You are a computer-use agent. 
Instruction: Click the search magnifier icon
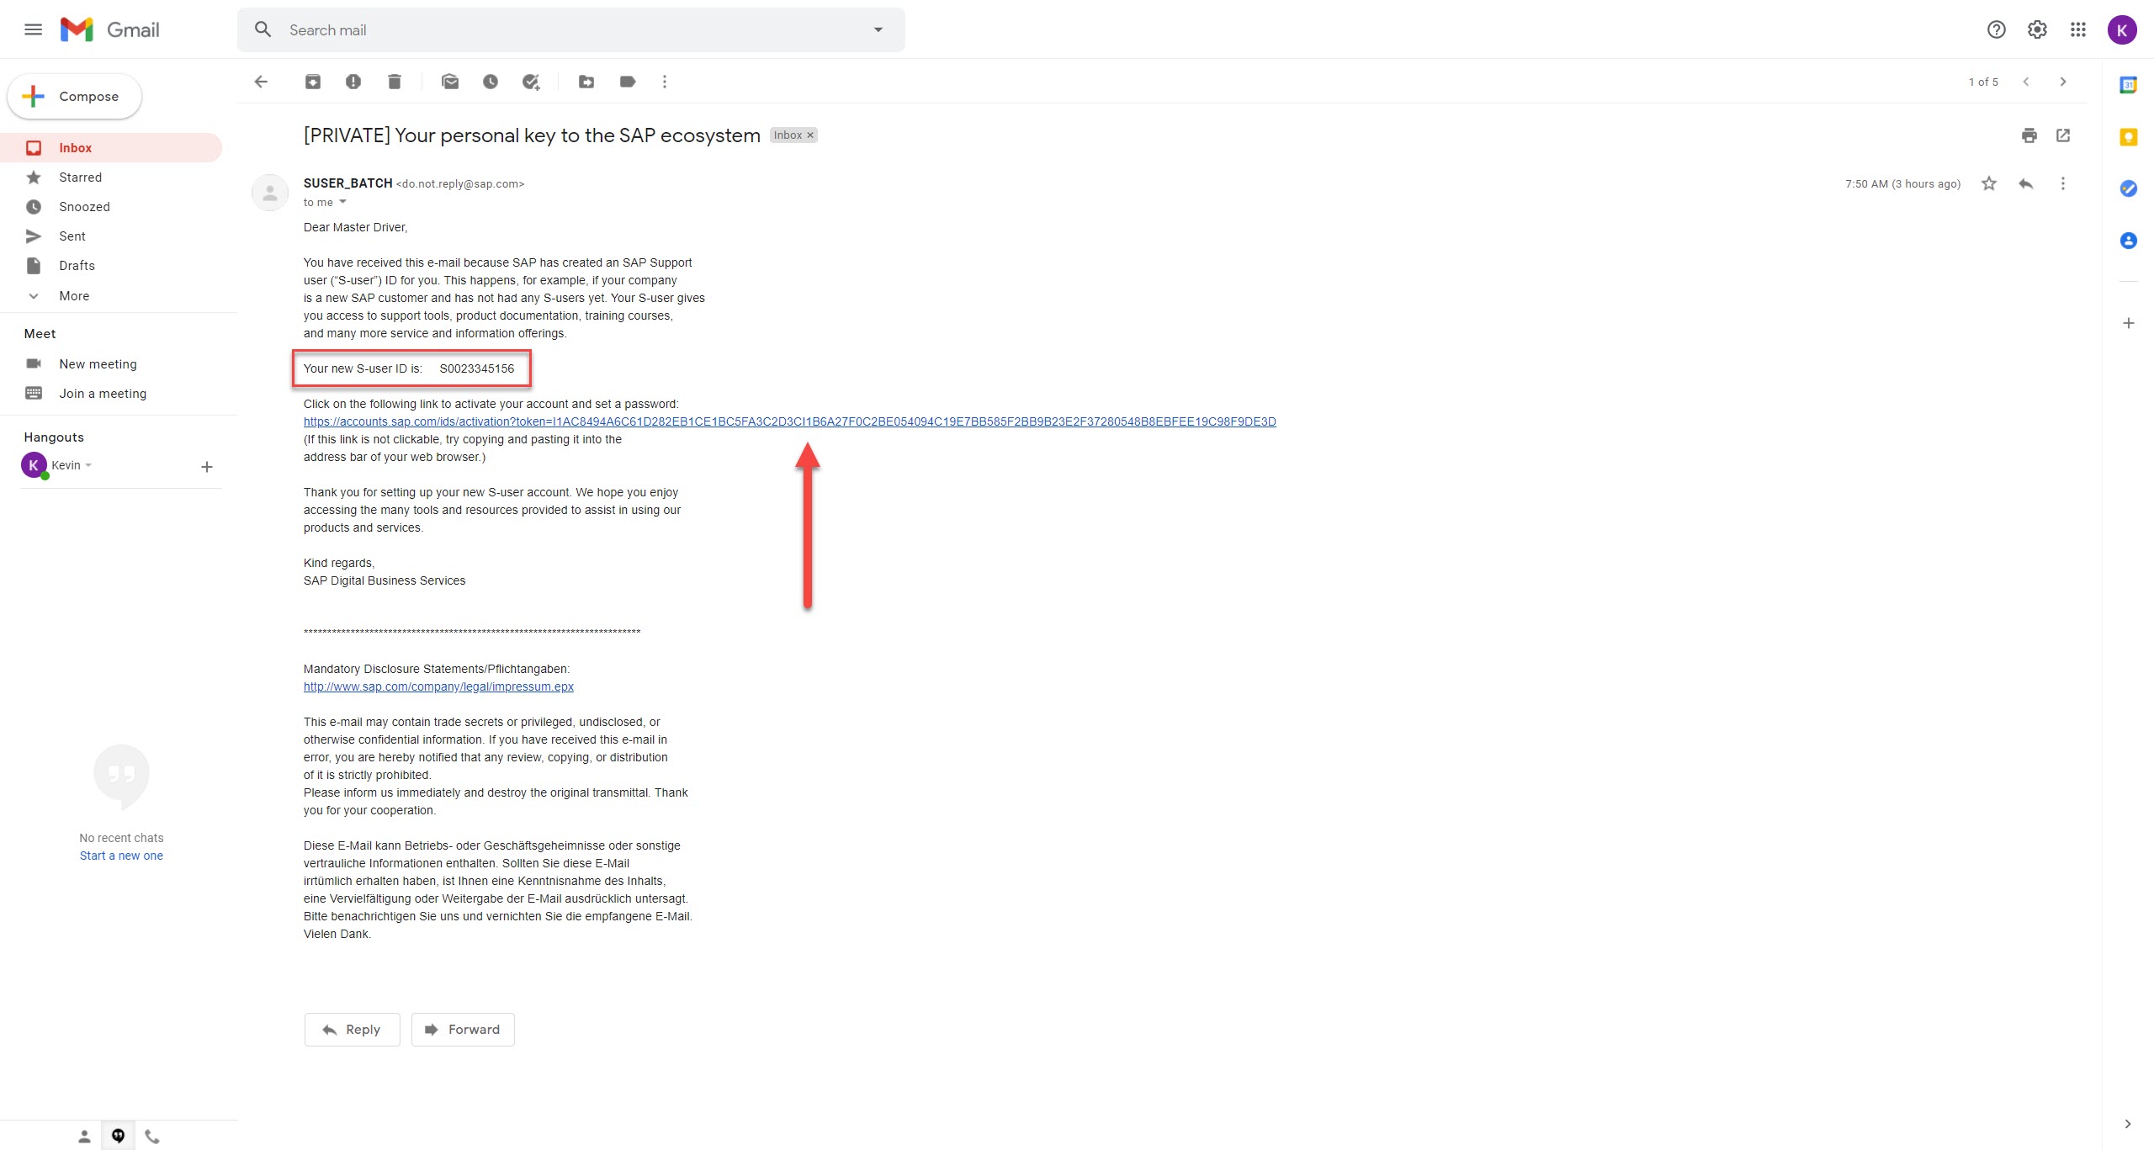(x=263, y=29)
